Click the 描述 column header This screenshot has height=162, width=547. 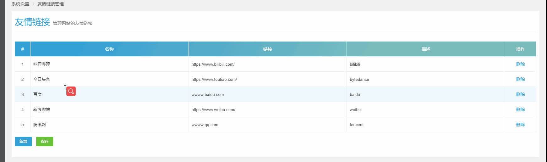point(426,49)
